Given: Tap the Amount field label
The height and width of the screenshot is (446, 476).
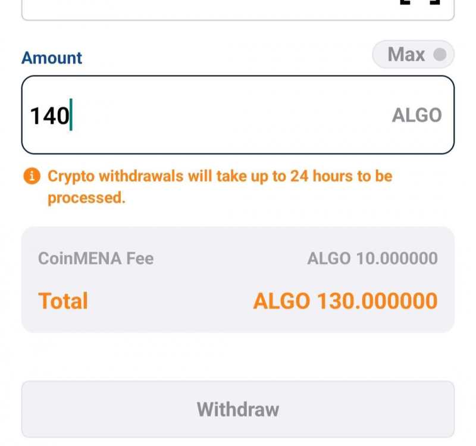Looking at the screenshot, I should (x=52, y=58).
